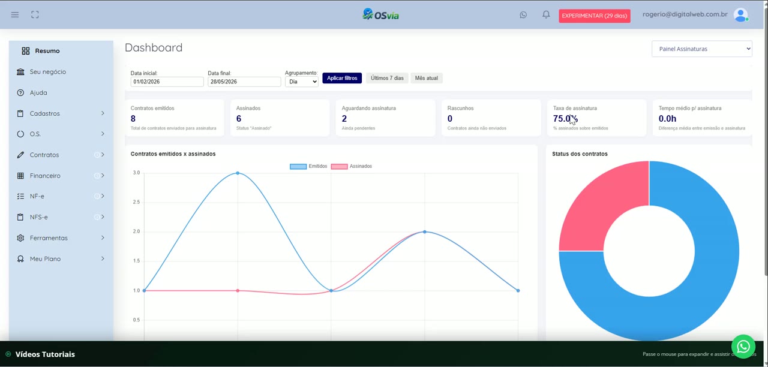The height and width of the screenshot is (367, 768).
Task: Click the Rascunhos value 0
Action: [450, 119]
